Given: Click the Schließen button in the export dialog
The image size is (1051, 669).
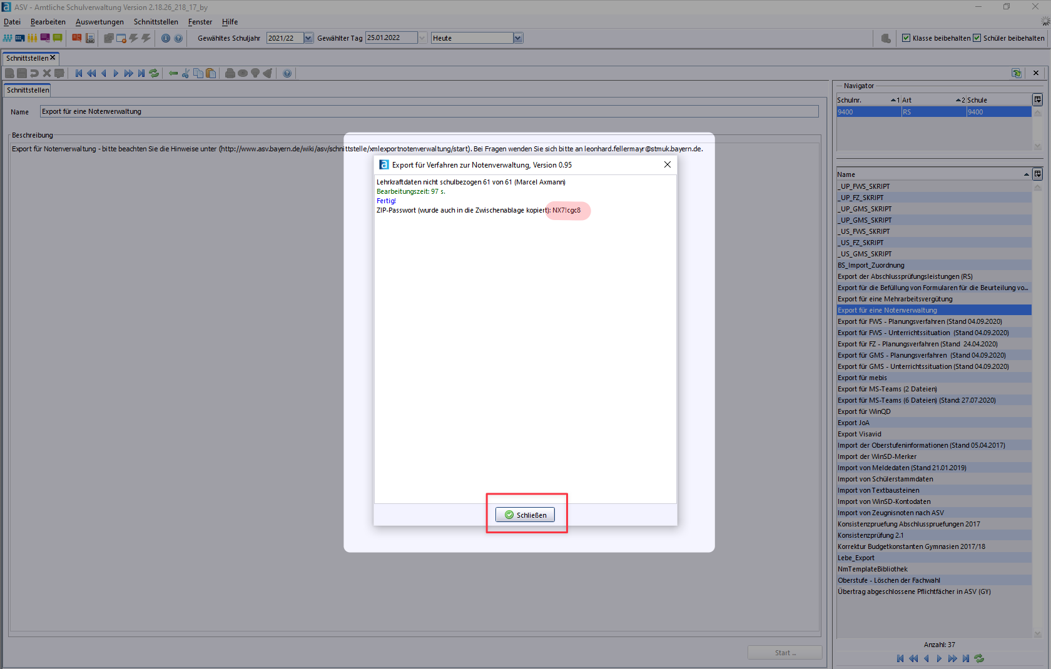Looking at the screenshot, I should point(525,515).
